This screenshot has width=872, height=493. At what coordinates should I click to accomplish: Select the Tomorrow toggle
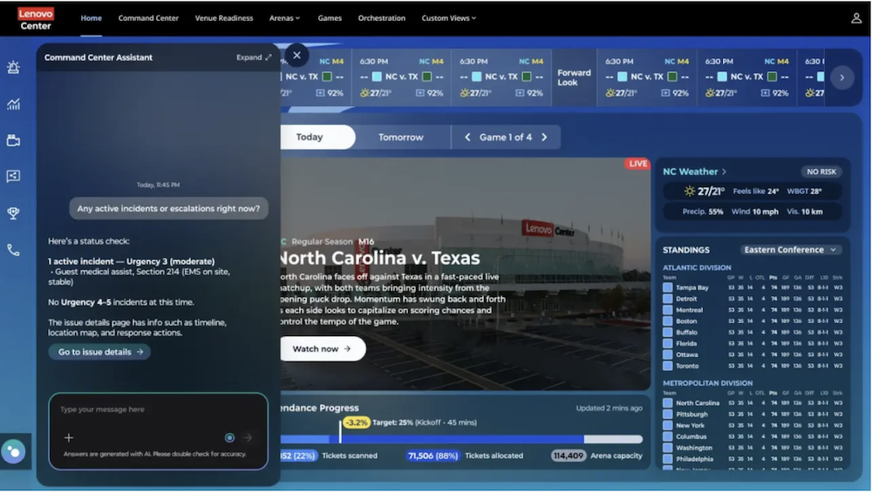(401, 138)
